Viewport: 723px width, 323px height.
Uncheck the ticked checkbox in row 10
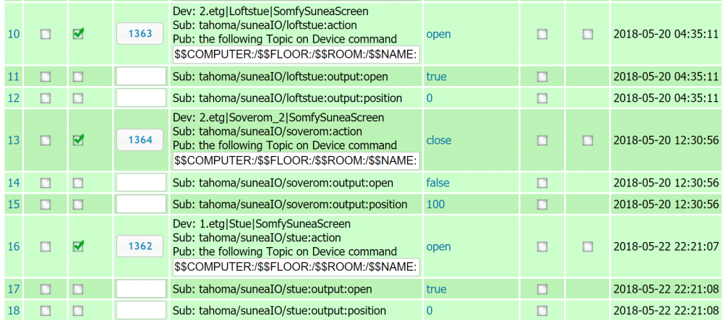[78, 34]
